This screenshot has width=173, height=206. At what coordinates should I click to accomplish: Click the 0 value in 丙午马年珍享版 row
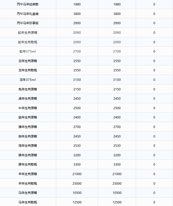(154, 23)
